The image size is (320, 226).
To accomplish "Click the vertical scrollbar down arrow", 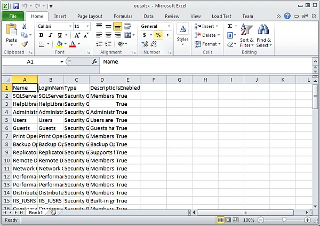I will 315,207.
